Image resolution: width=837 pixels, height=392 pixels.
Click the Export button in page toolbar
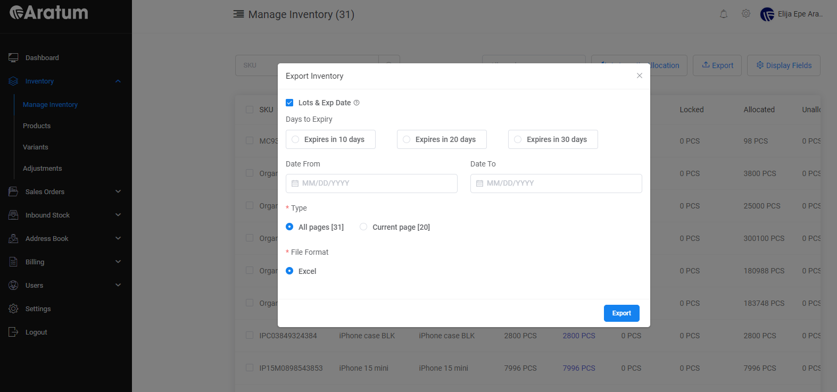[717, 65]
